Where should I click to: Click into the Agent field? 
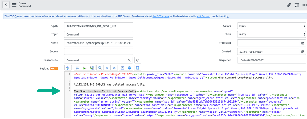(98, 26)
